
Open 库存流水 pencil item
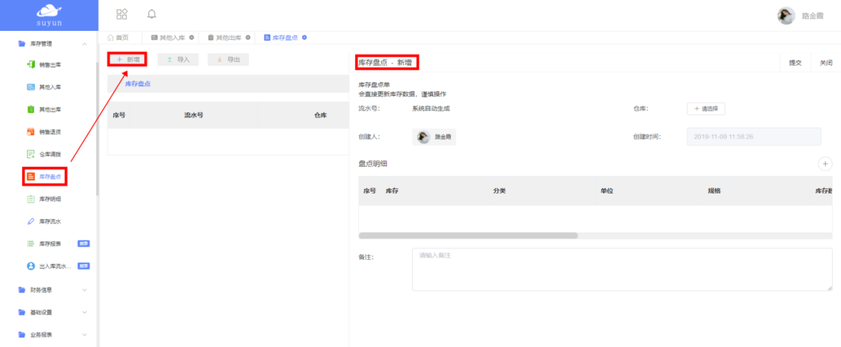click(x=45, y=222)
